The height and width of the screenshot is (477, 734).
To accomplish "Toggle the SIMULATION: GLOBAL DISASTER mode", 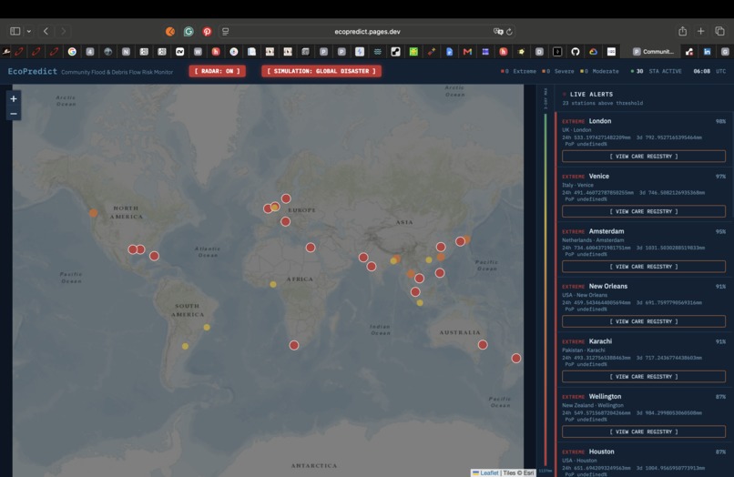I will 321,71.
